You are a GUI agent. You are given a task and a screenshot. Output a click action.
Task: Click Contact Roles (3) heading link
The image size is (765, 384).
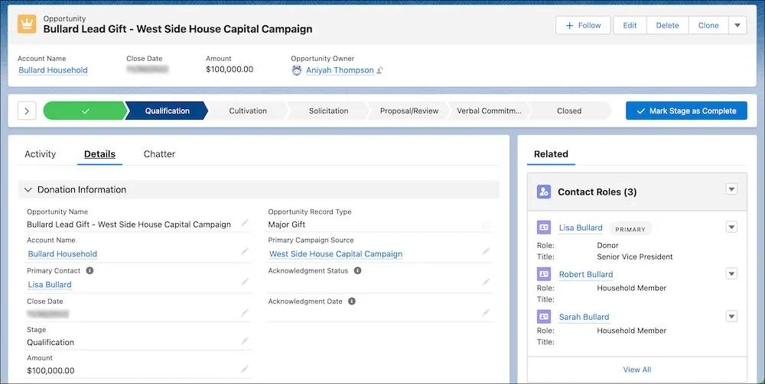[x=597, y=192]
